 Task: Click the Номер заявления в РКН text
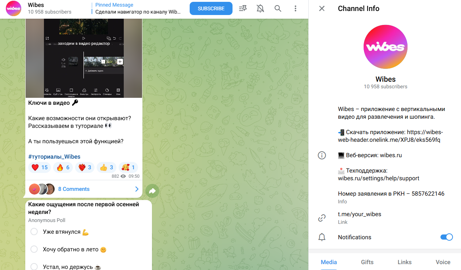[391, 194]
